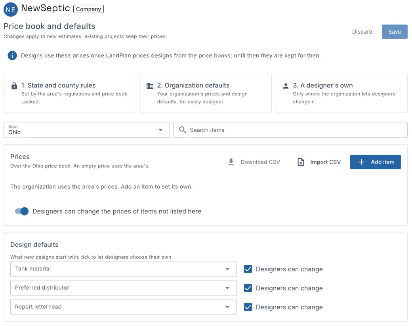Click the person icon on A designer's own
412x326 pixels.
(286, 86)
